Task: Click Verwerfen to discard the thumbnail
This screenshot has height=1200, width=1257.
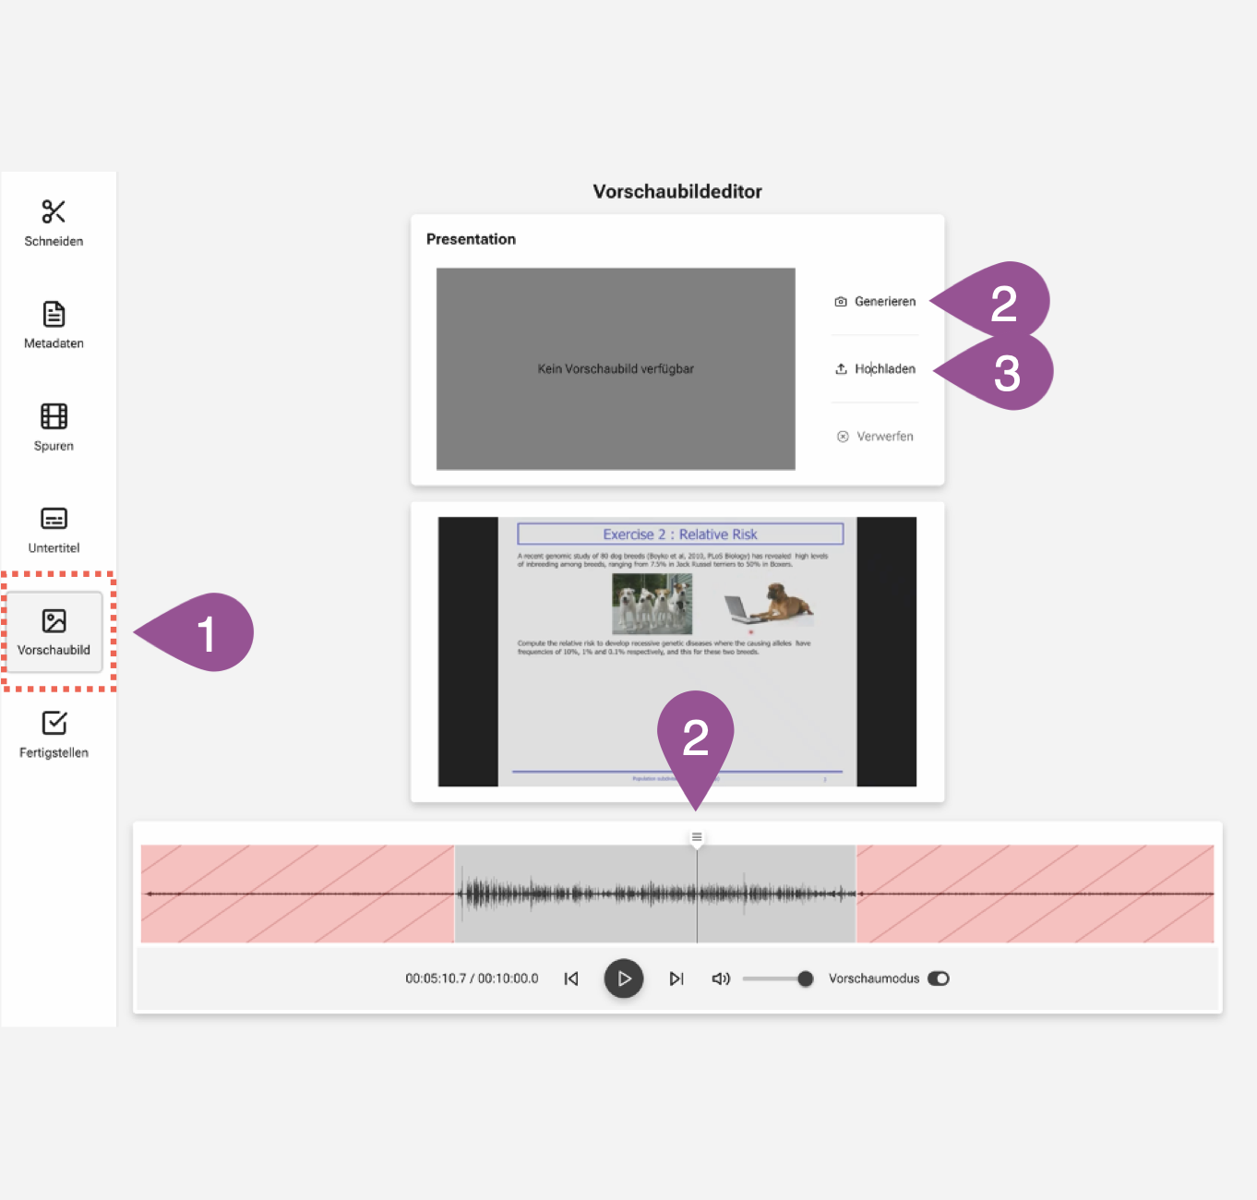Action: (x=875, y=437)
